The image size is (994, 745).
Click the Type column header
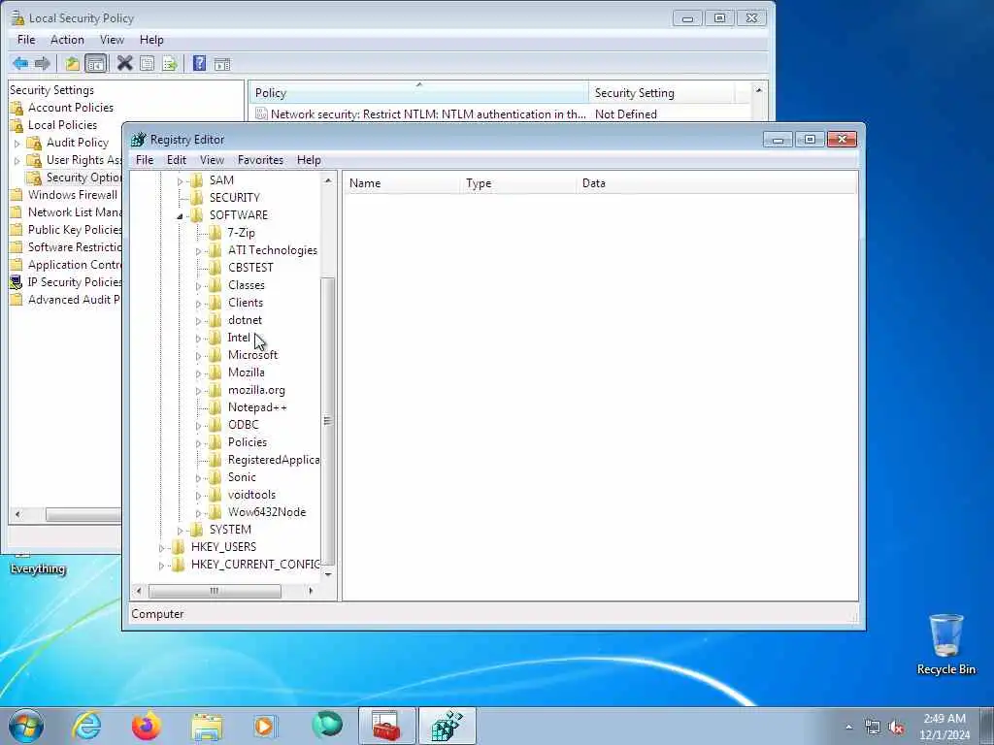click(x=518, y=183)
